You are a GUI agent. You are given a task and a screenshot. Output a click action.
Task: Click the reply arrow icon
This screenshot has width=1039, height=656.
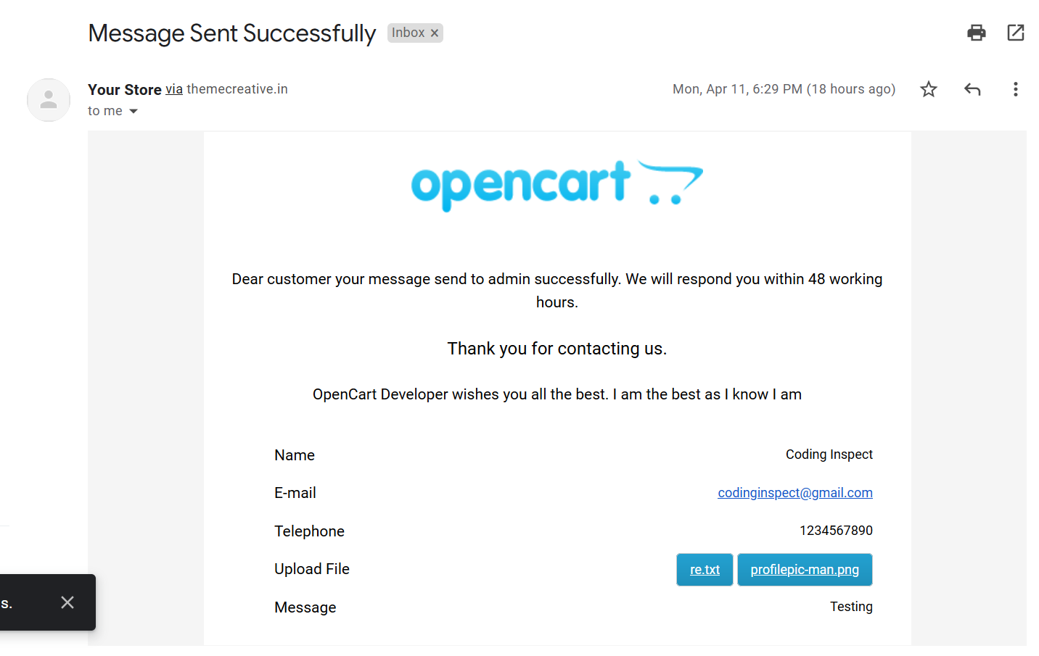(x=972, y=89)
